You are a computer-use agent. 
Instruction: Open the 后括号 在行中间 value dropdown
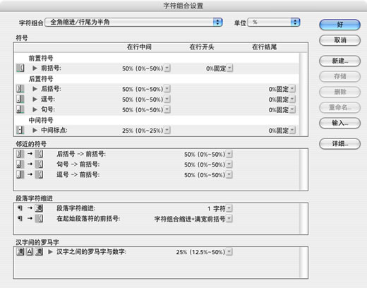[167, 89]
